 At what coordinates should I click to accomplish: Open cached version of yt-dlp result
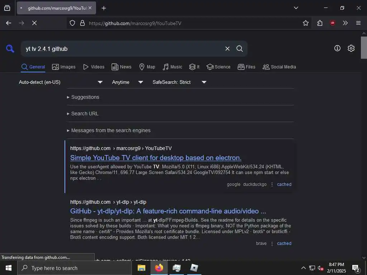pos(284,243)
